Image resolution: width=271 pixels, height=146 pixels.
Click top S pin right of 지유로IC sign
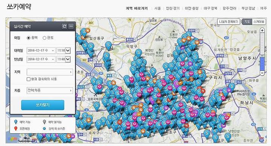tap(106, 56)
